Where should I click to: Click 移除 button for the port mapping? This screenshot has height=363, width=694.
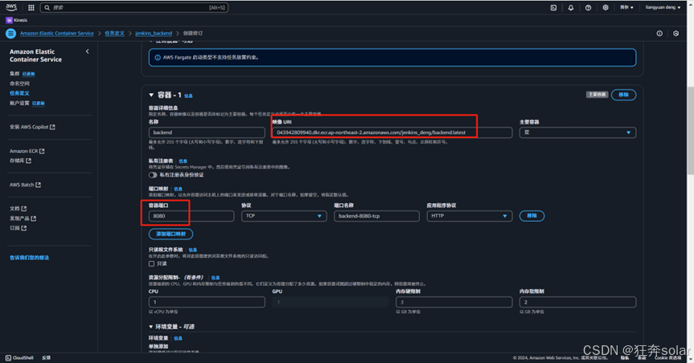pos(532,216)
